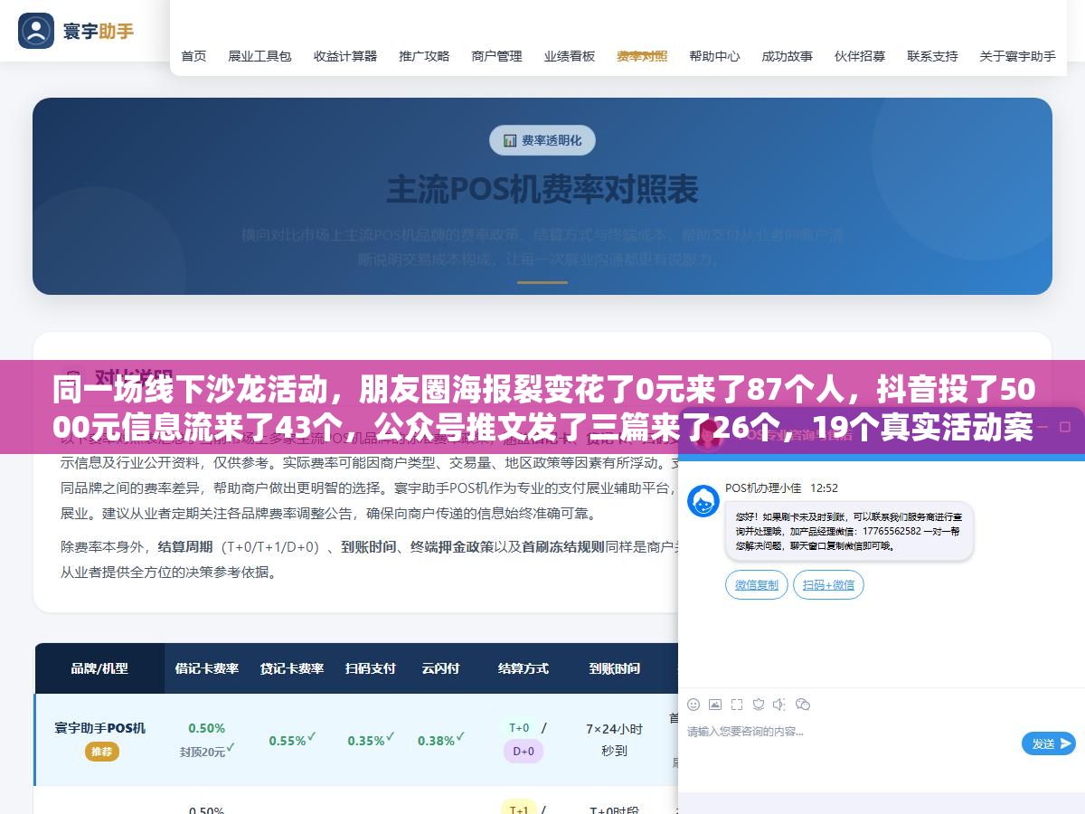Visit 帮助中心
The image size is (1085, 814).
(714, 56)
